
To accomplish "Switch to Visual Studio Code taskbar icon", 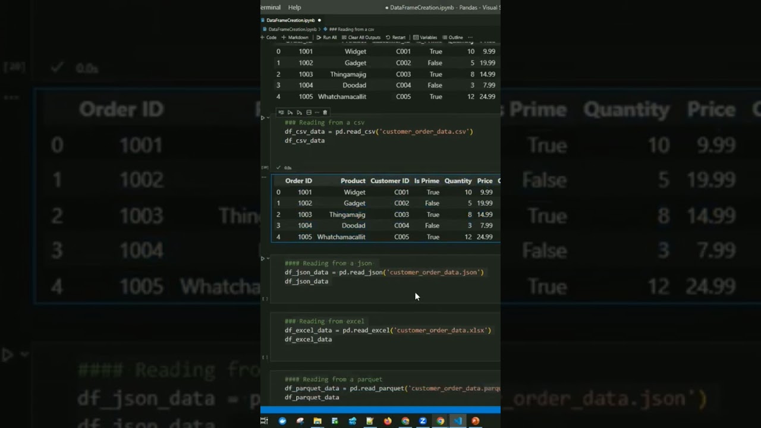I will click(458, 421).
